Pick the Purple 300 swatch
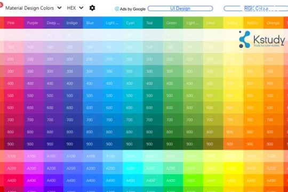 (34, 71)
